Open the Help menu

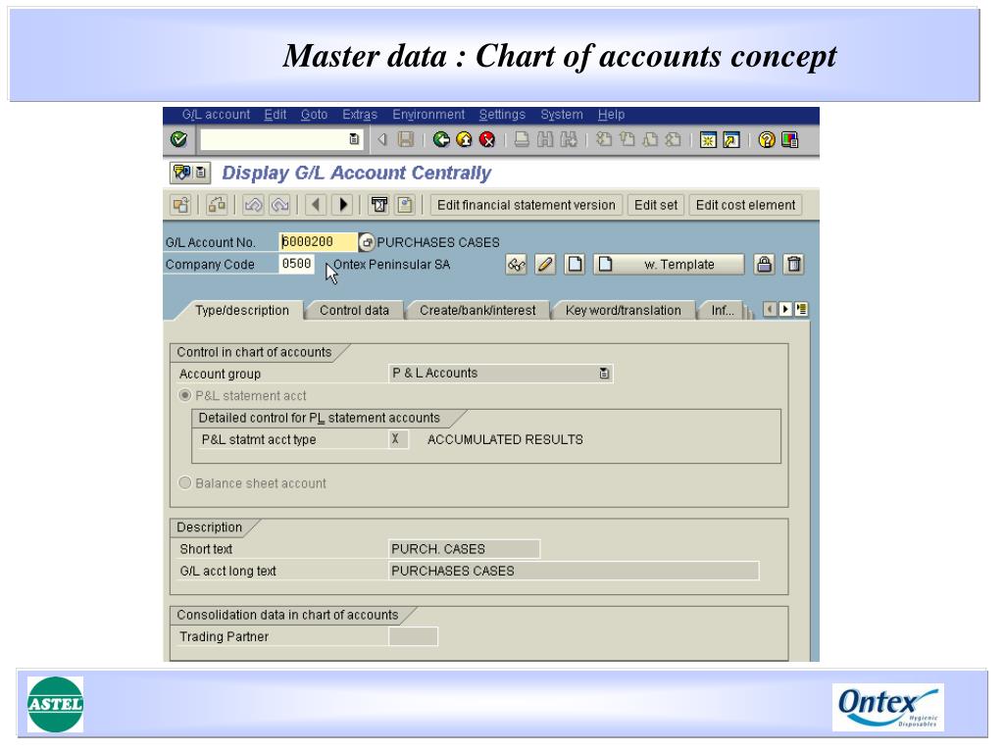[x=611, y=115]
